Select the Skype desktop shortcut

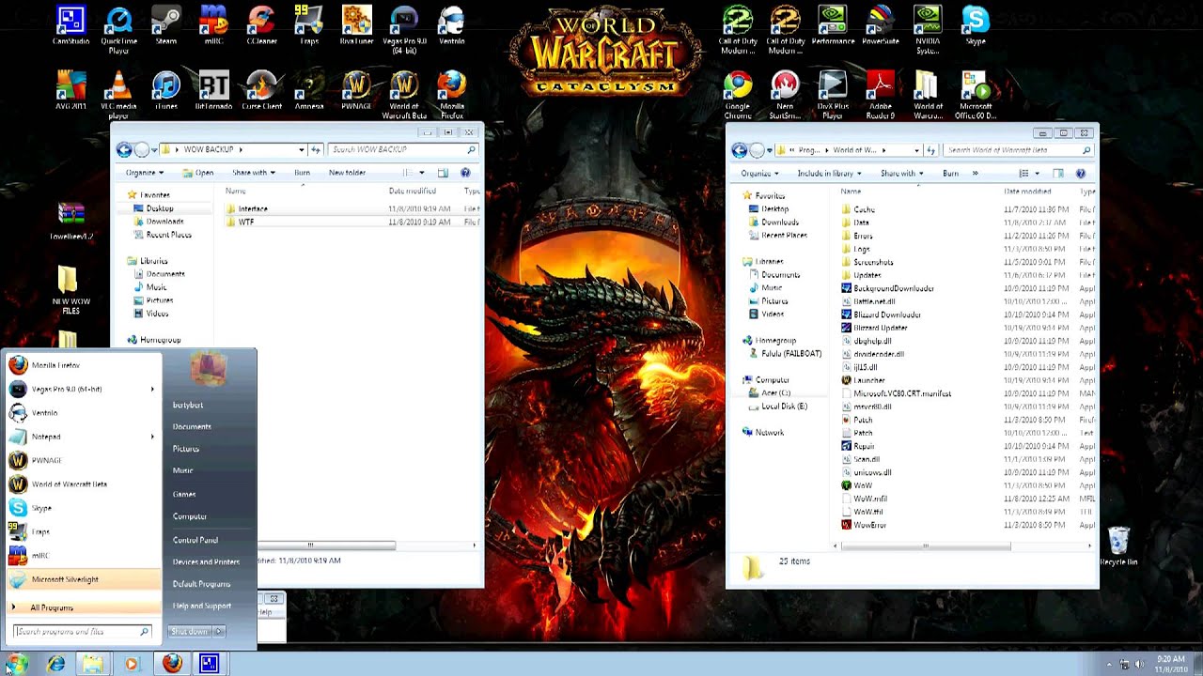pyautogui.click(x=976, y=25)
